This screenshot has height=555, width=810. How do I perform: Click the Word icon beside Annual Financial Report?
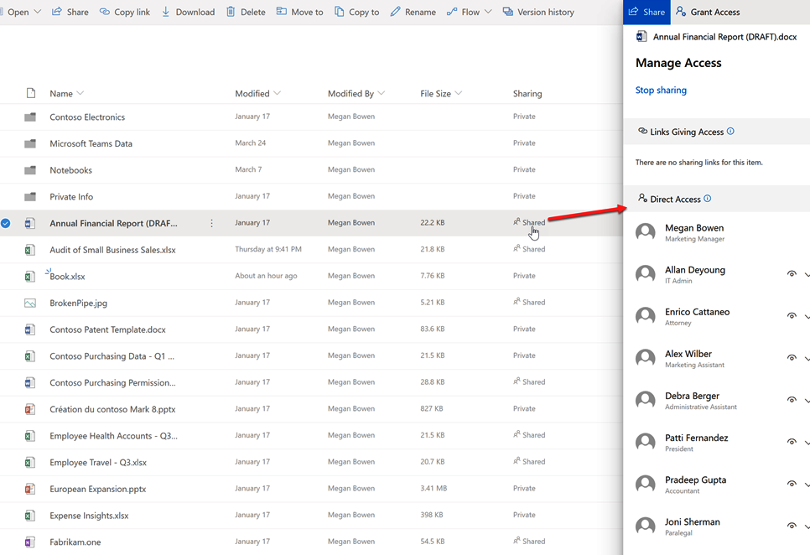click(30, 224)
